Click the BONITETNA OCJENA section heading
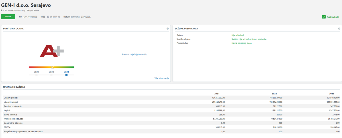 coord(13,29)
